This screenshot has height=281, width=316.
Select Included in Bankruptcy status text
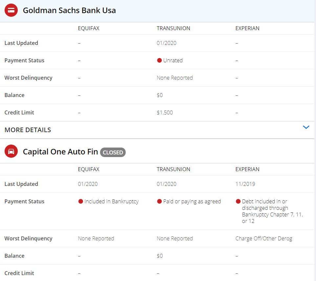pos(112,201)
